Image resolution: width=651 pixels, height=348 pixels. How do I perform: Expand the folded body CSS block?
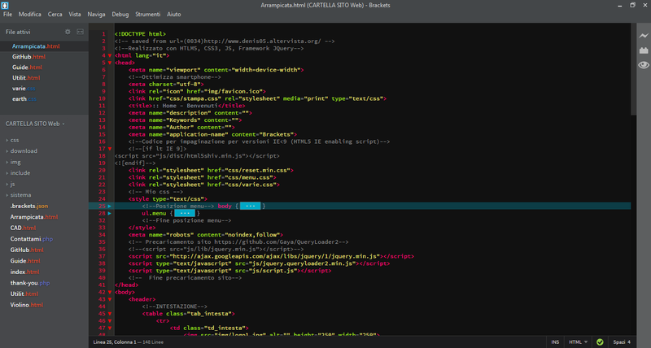pos(250,207)
